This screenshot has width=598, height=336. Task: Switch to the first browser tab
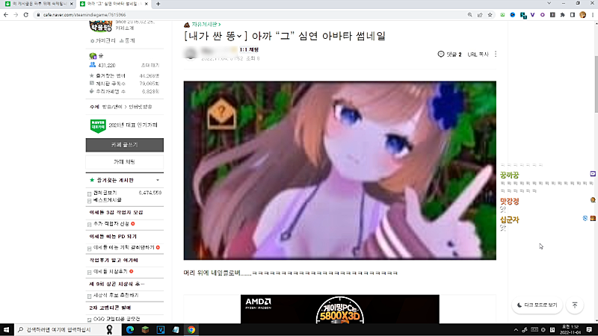coord(37,4)
